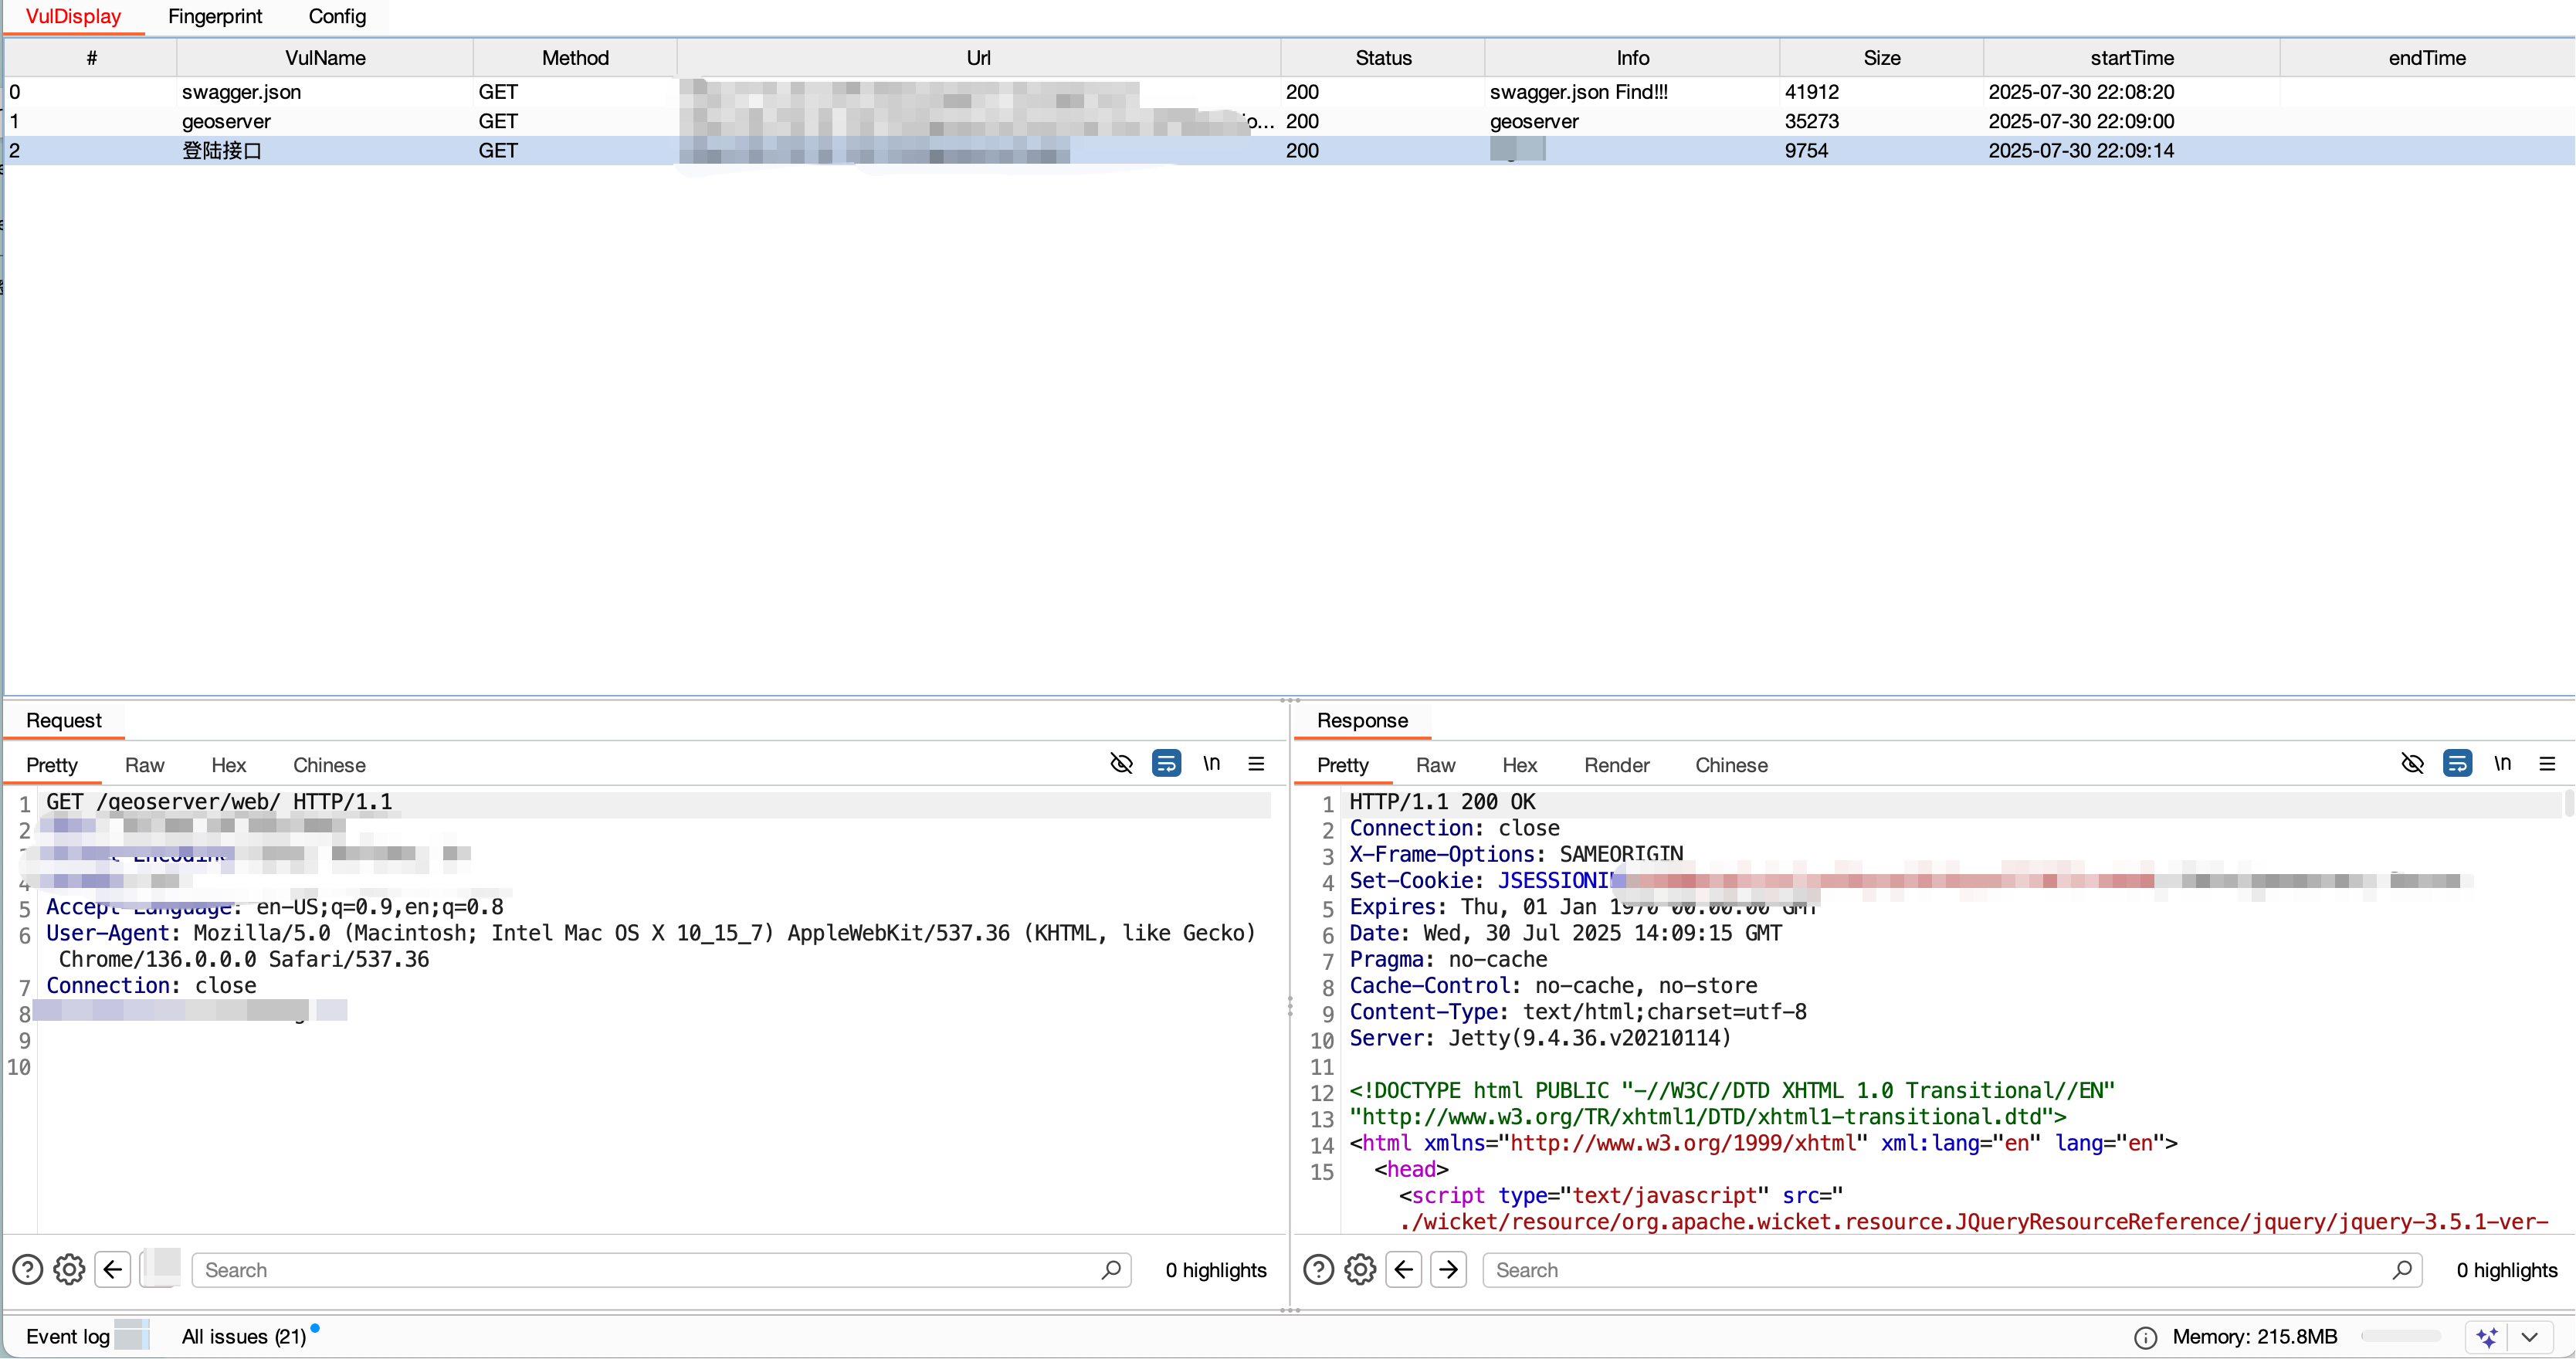Screen dimensions: 2576x1359
Task: Click the memory info icon in status bar
Action: [x=2145, y=1338]
